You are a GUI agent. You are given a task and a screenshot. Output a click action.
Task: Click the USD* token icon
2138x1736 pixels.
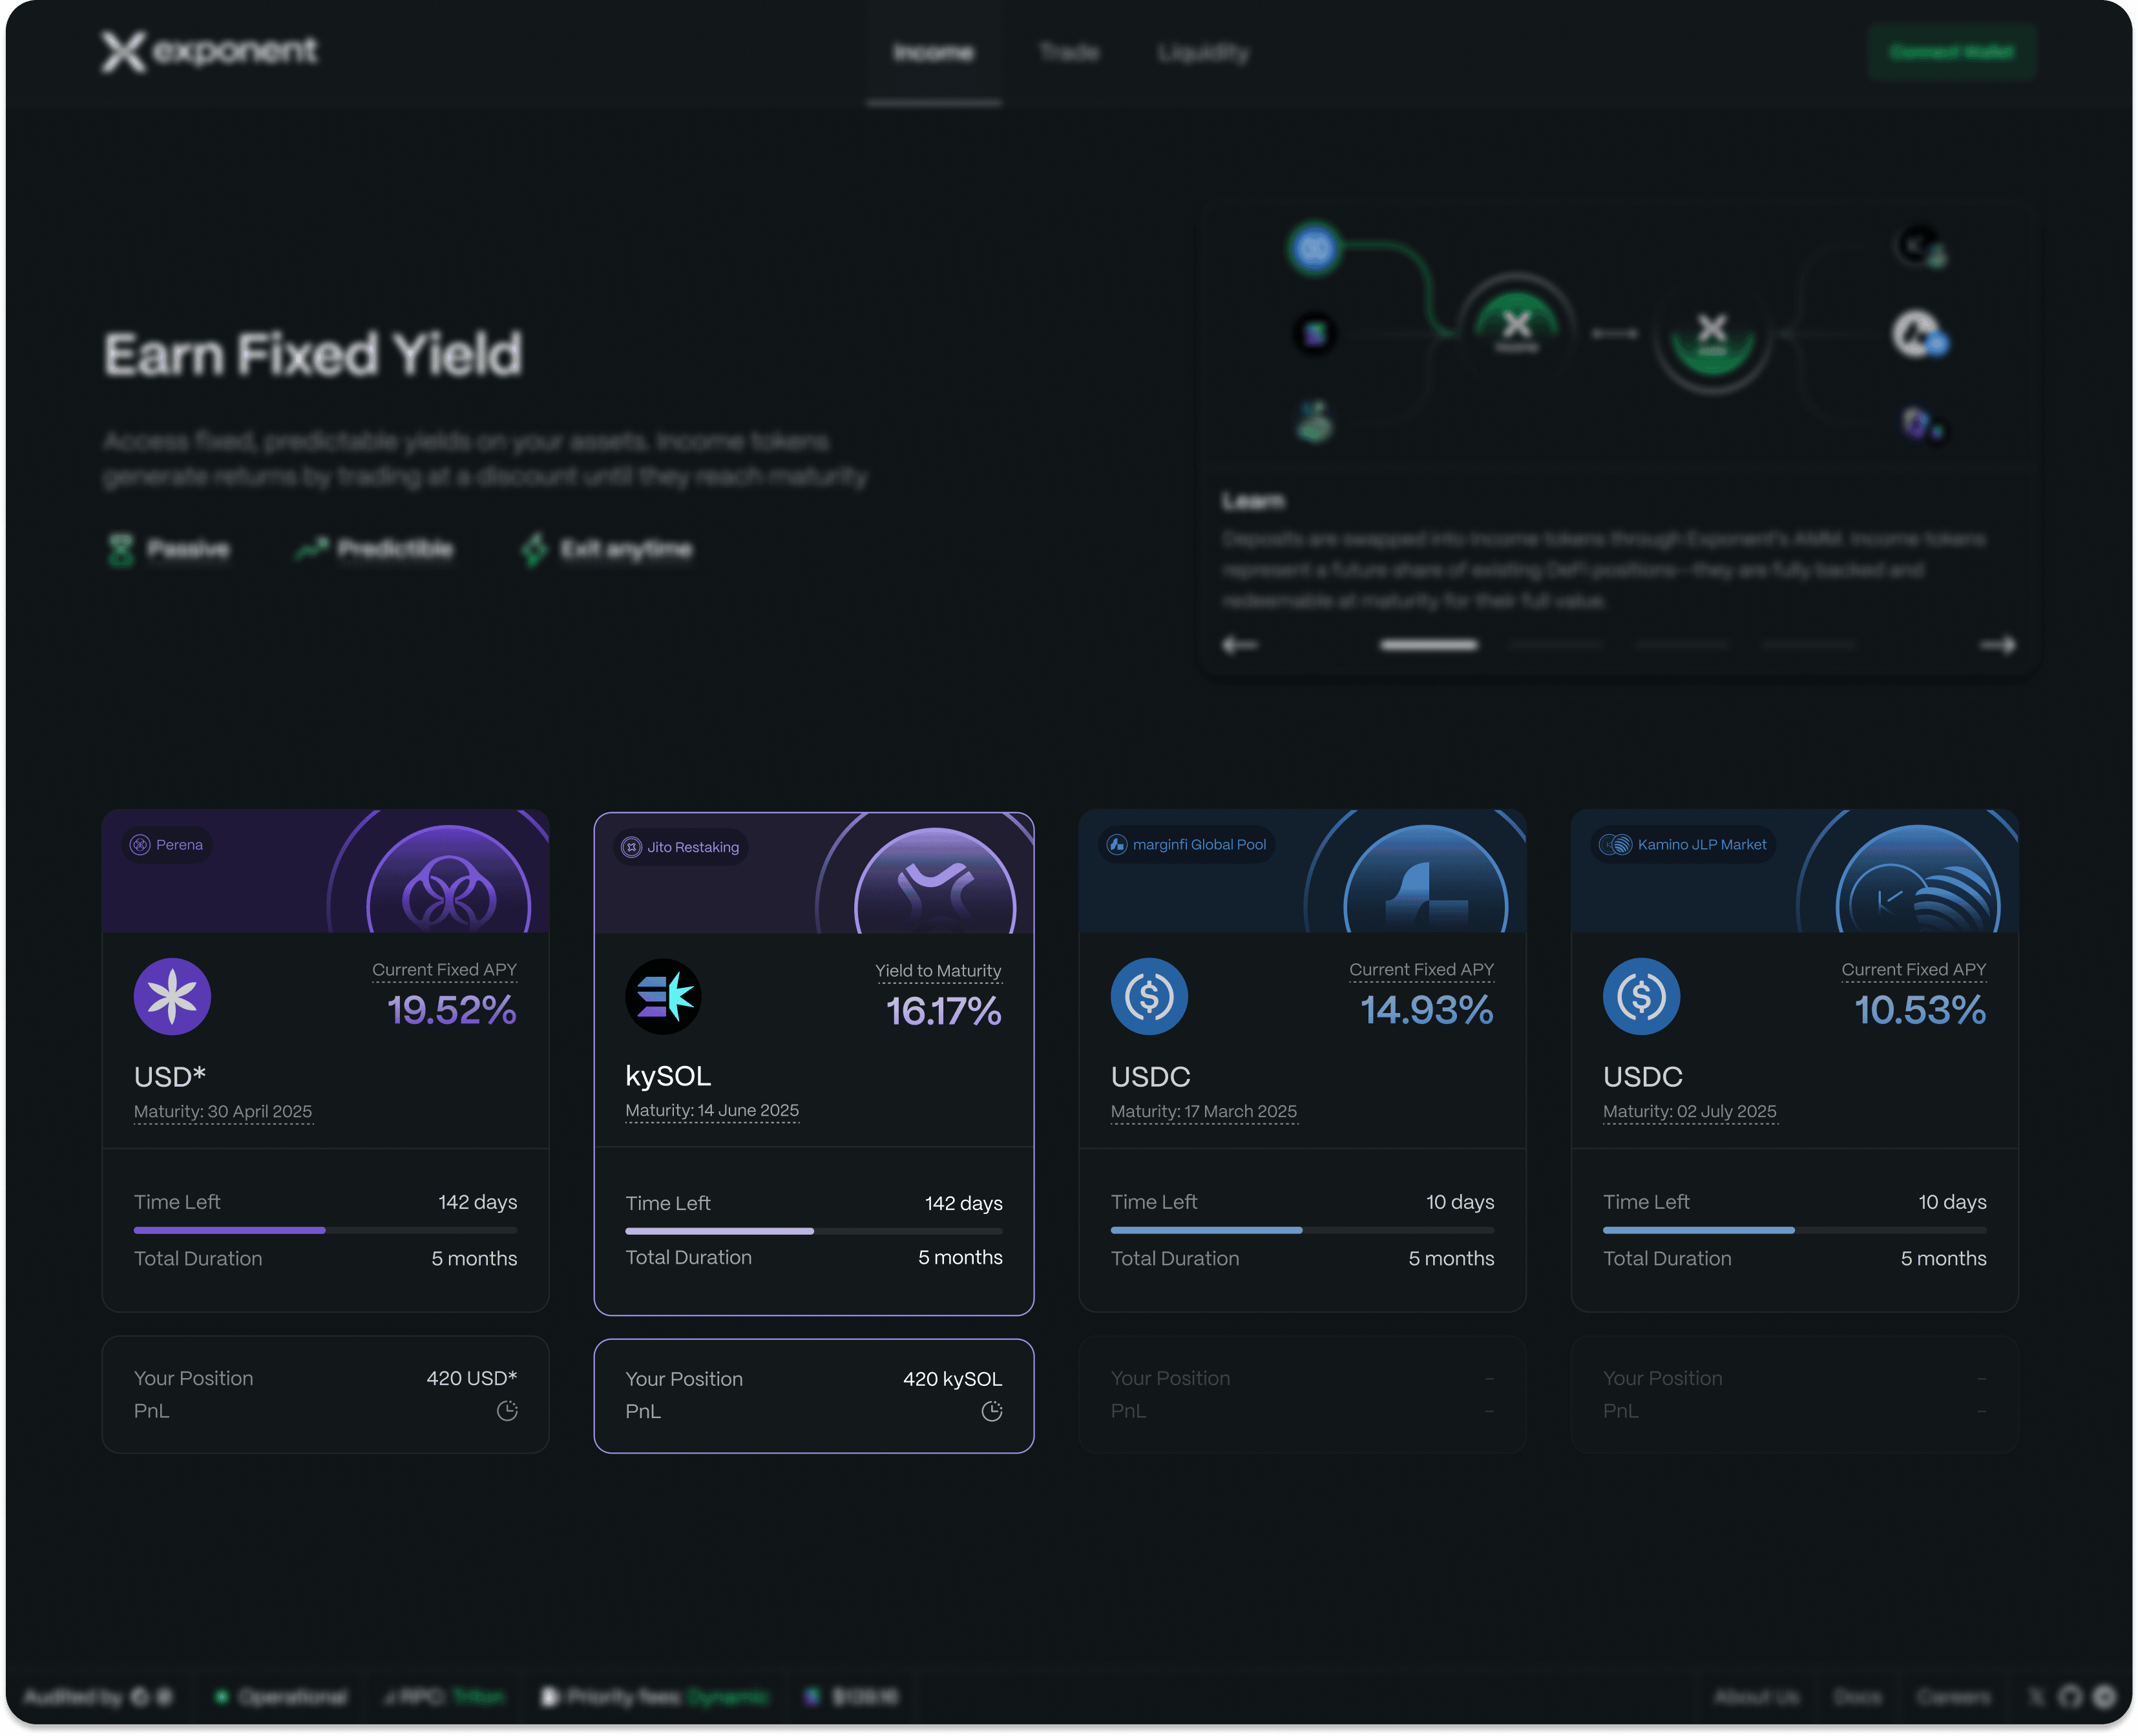(x=172, y=996)
